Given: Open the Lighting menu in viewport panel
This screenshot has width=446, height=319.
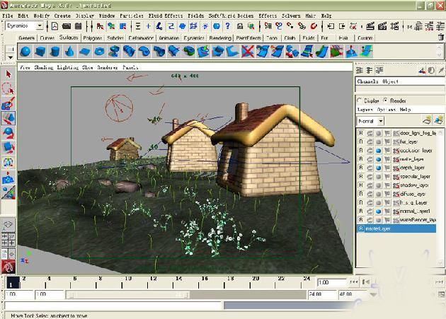Looking at the screenshot, I should 68,67.
